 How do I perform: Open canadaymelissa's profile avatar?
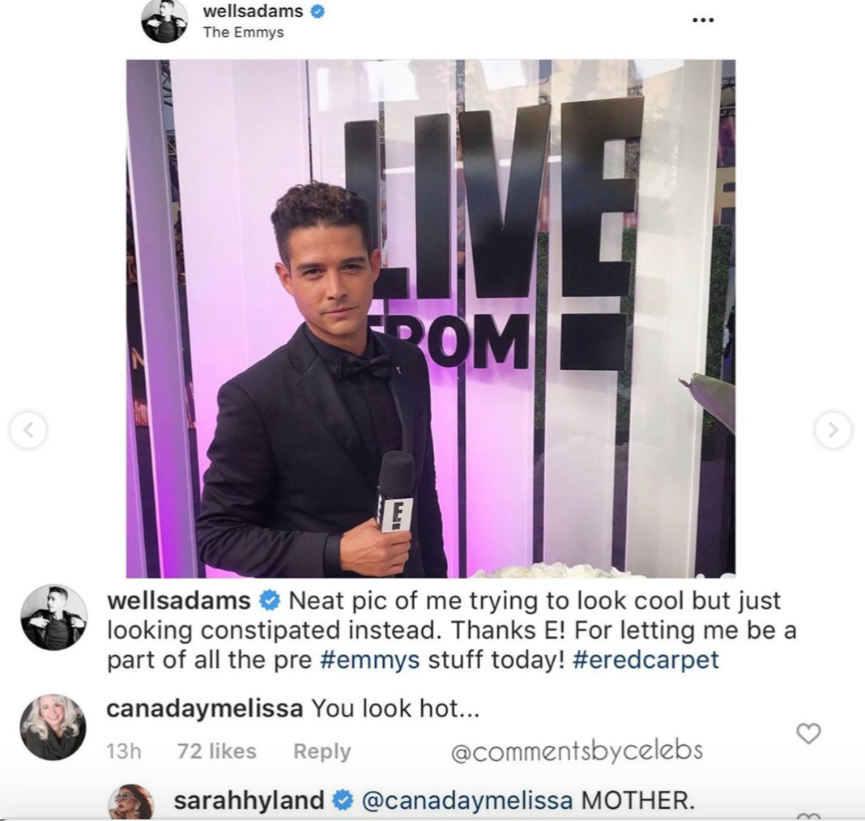pyautogui.click(x=53, y=727)
